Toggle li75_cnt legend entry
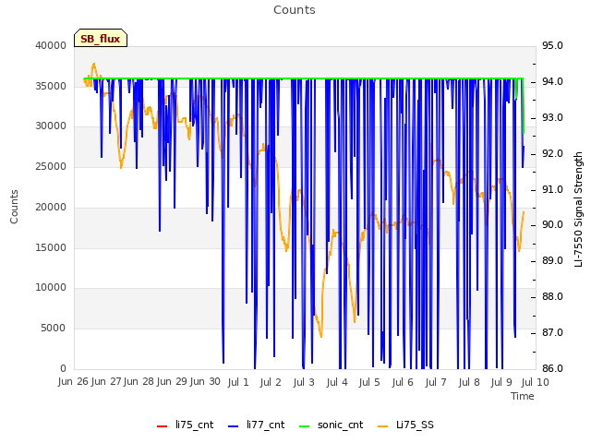 [x=185, y=425]
